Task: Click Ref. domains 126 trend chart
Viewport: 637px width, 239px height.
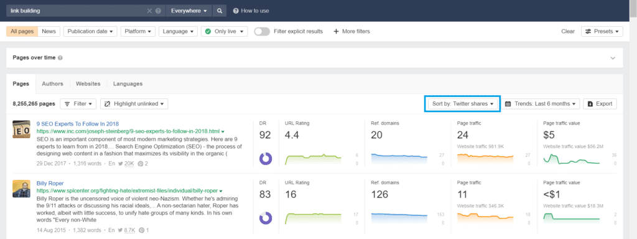Action: tap(399, 219)
